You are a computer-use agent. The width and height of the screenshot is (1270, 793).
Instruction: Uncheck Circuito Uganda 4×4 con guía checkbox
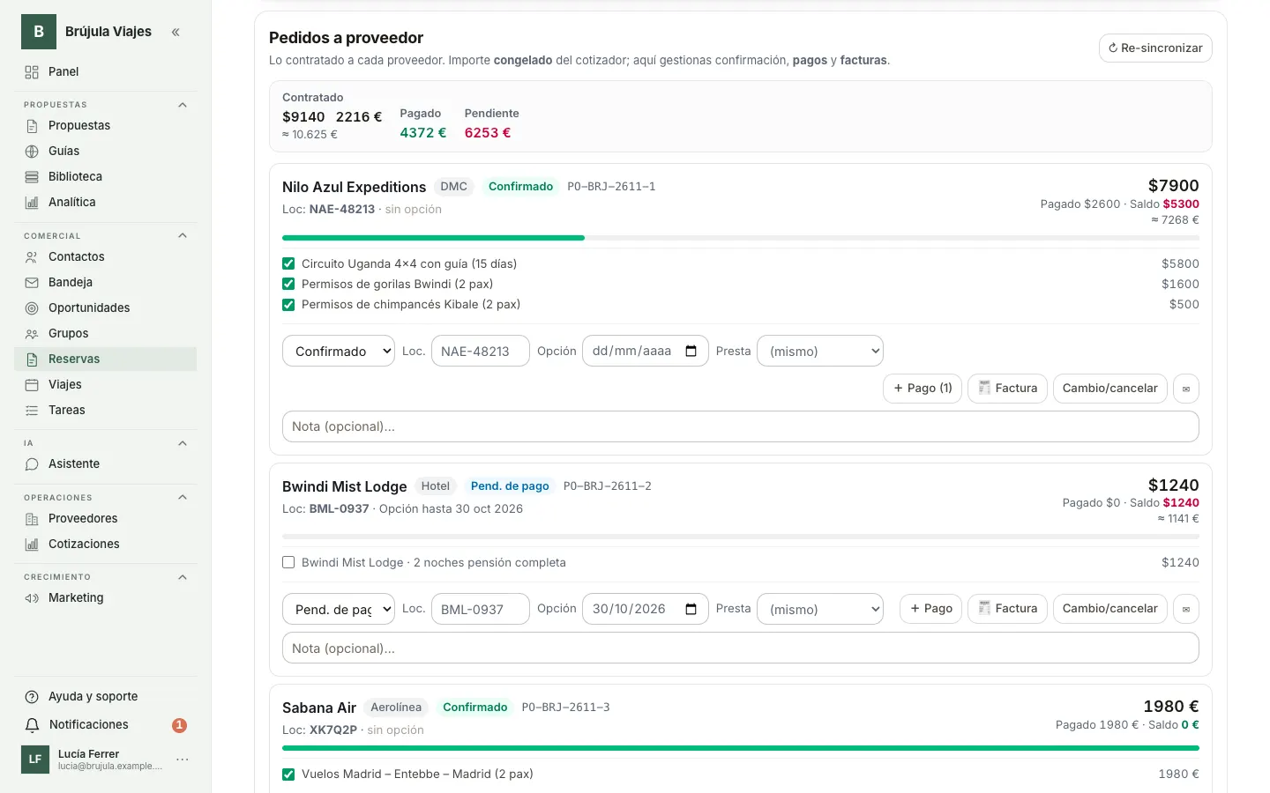[x=288, y=263]
